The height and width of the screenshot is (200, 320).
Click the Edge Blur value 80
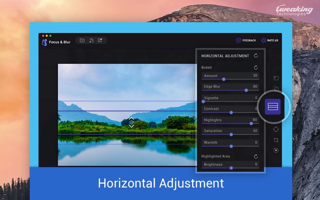click(255, 87)
